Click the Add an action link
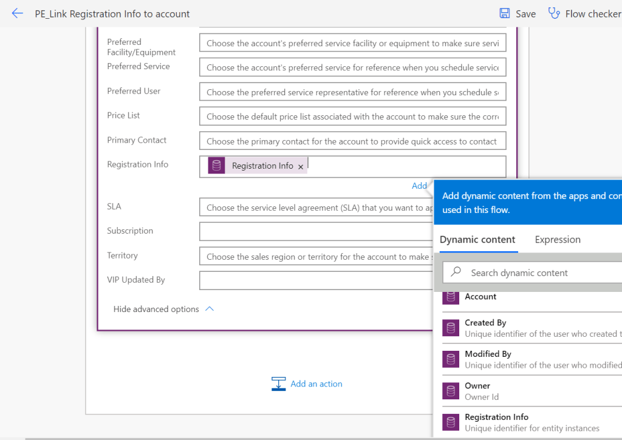622x440 pixels. tap(316, 384)
